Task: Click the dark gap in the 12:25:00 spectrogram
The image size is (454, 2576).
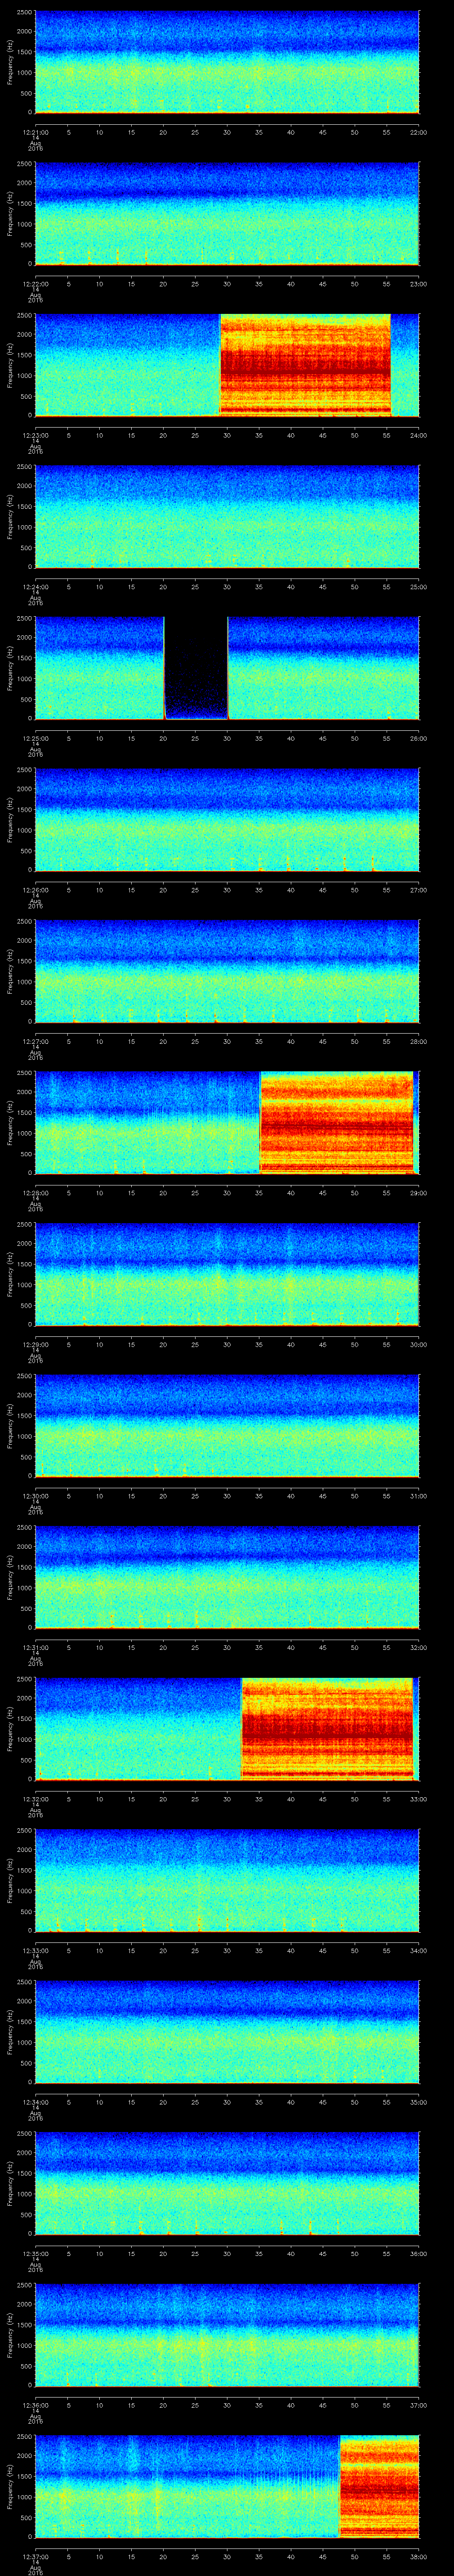Action: coord(196,668)
